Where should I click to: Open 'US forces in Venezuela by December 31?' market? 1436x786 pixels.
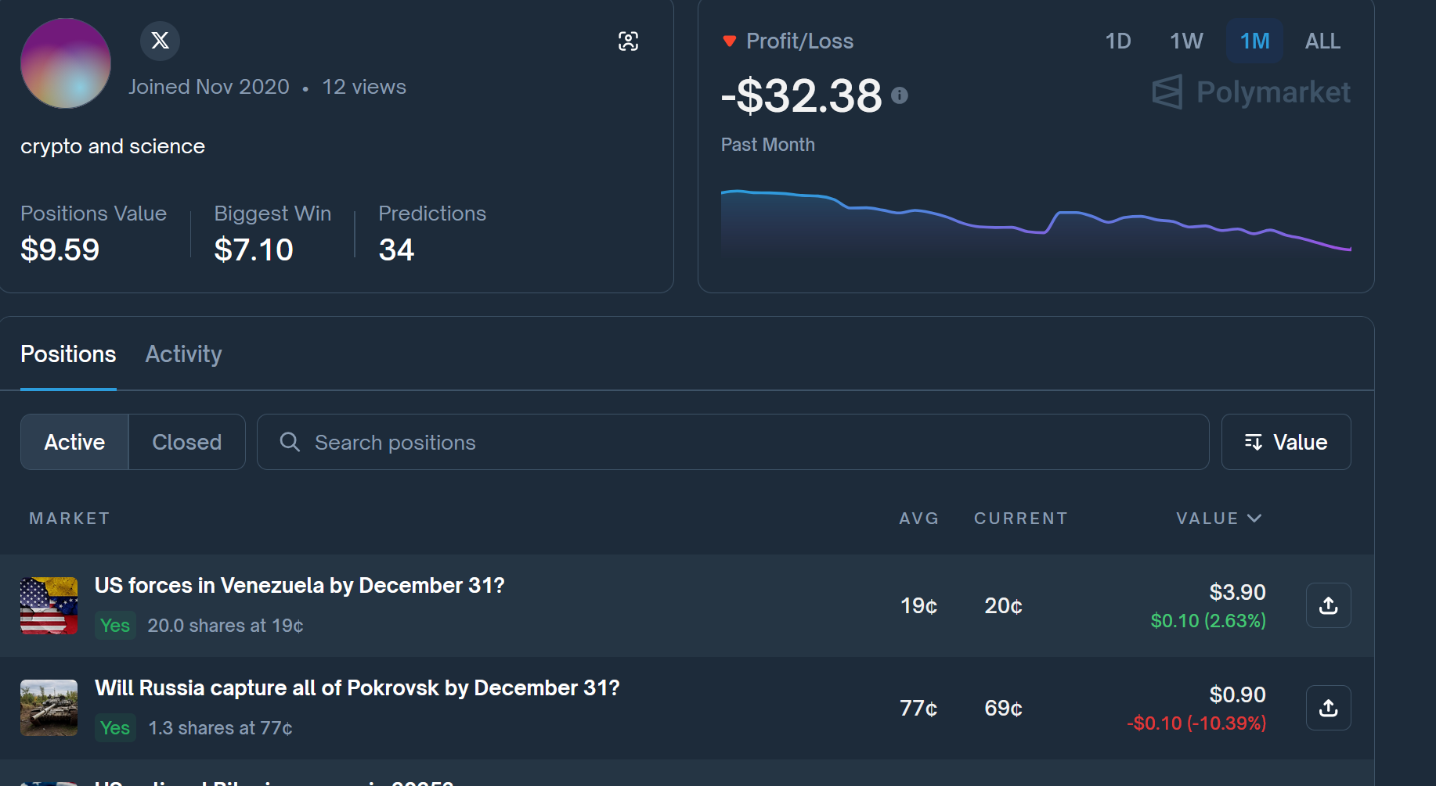(300, 585)
